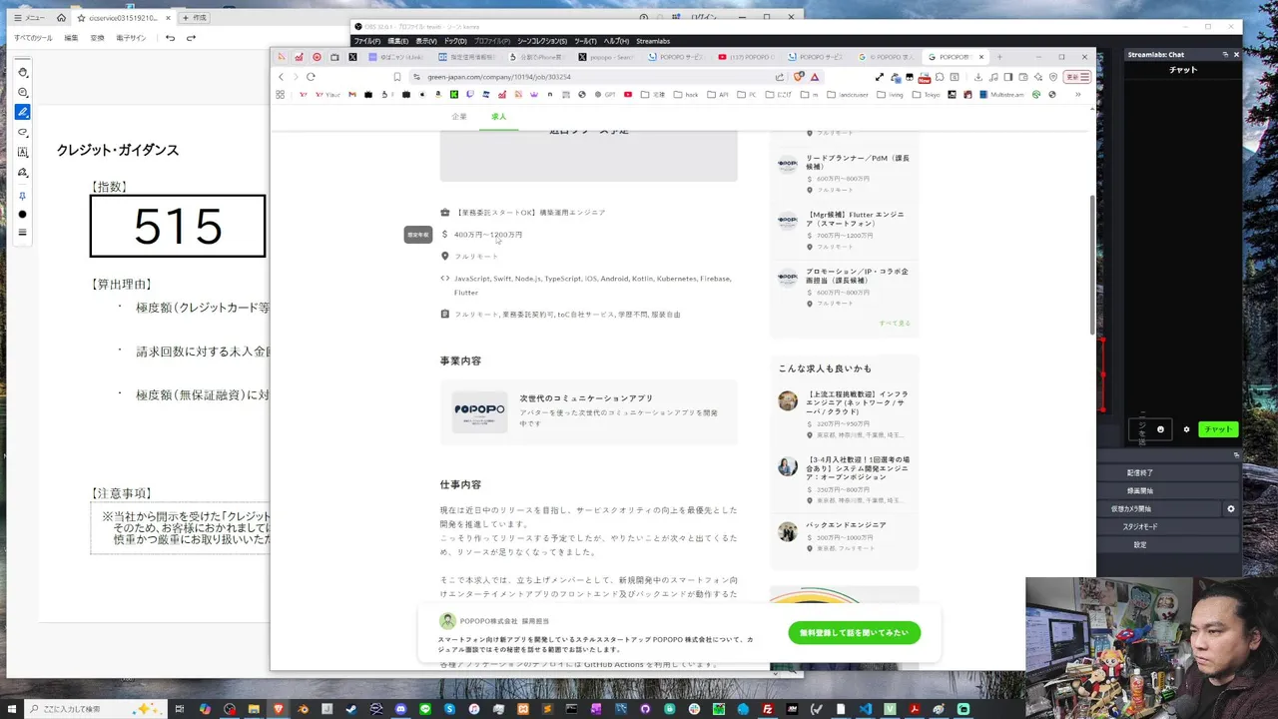Viewport: 1278px width, 719px height.
Task: Bookmark the current page in browser
Action: (396, 77)
